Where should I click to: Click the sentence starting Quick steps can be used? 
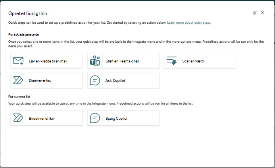(x=87, y=23)
